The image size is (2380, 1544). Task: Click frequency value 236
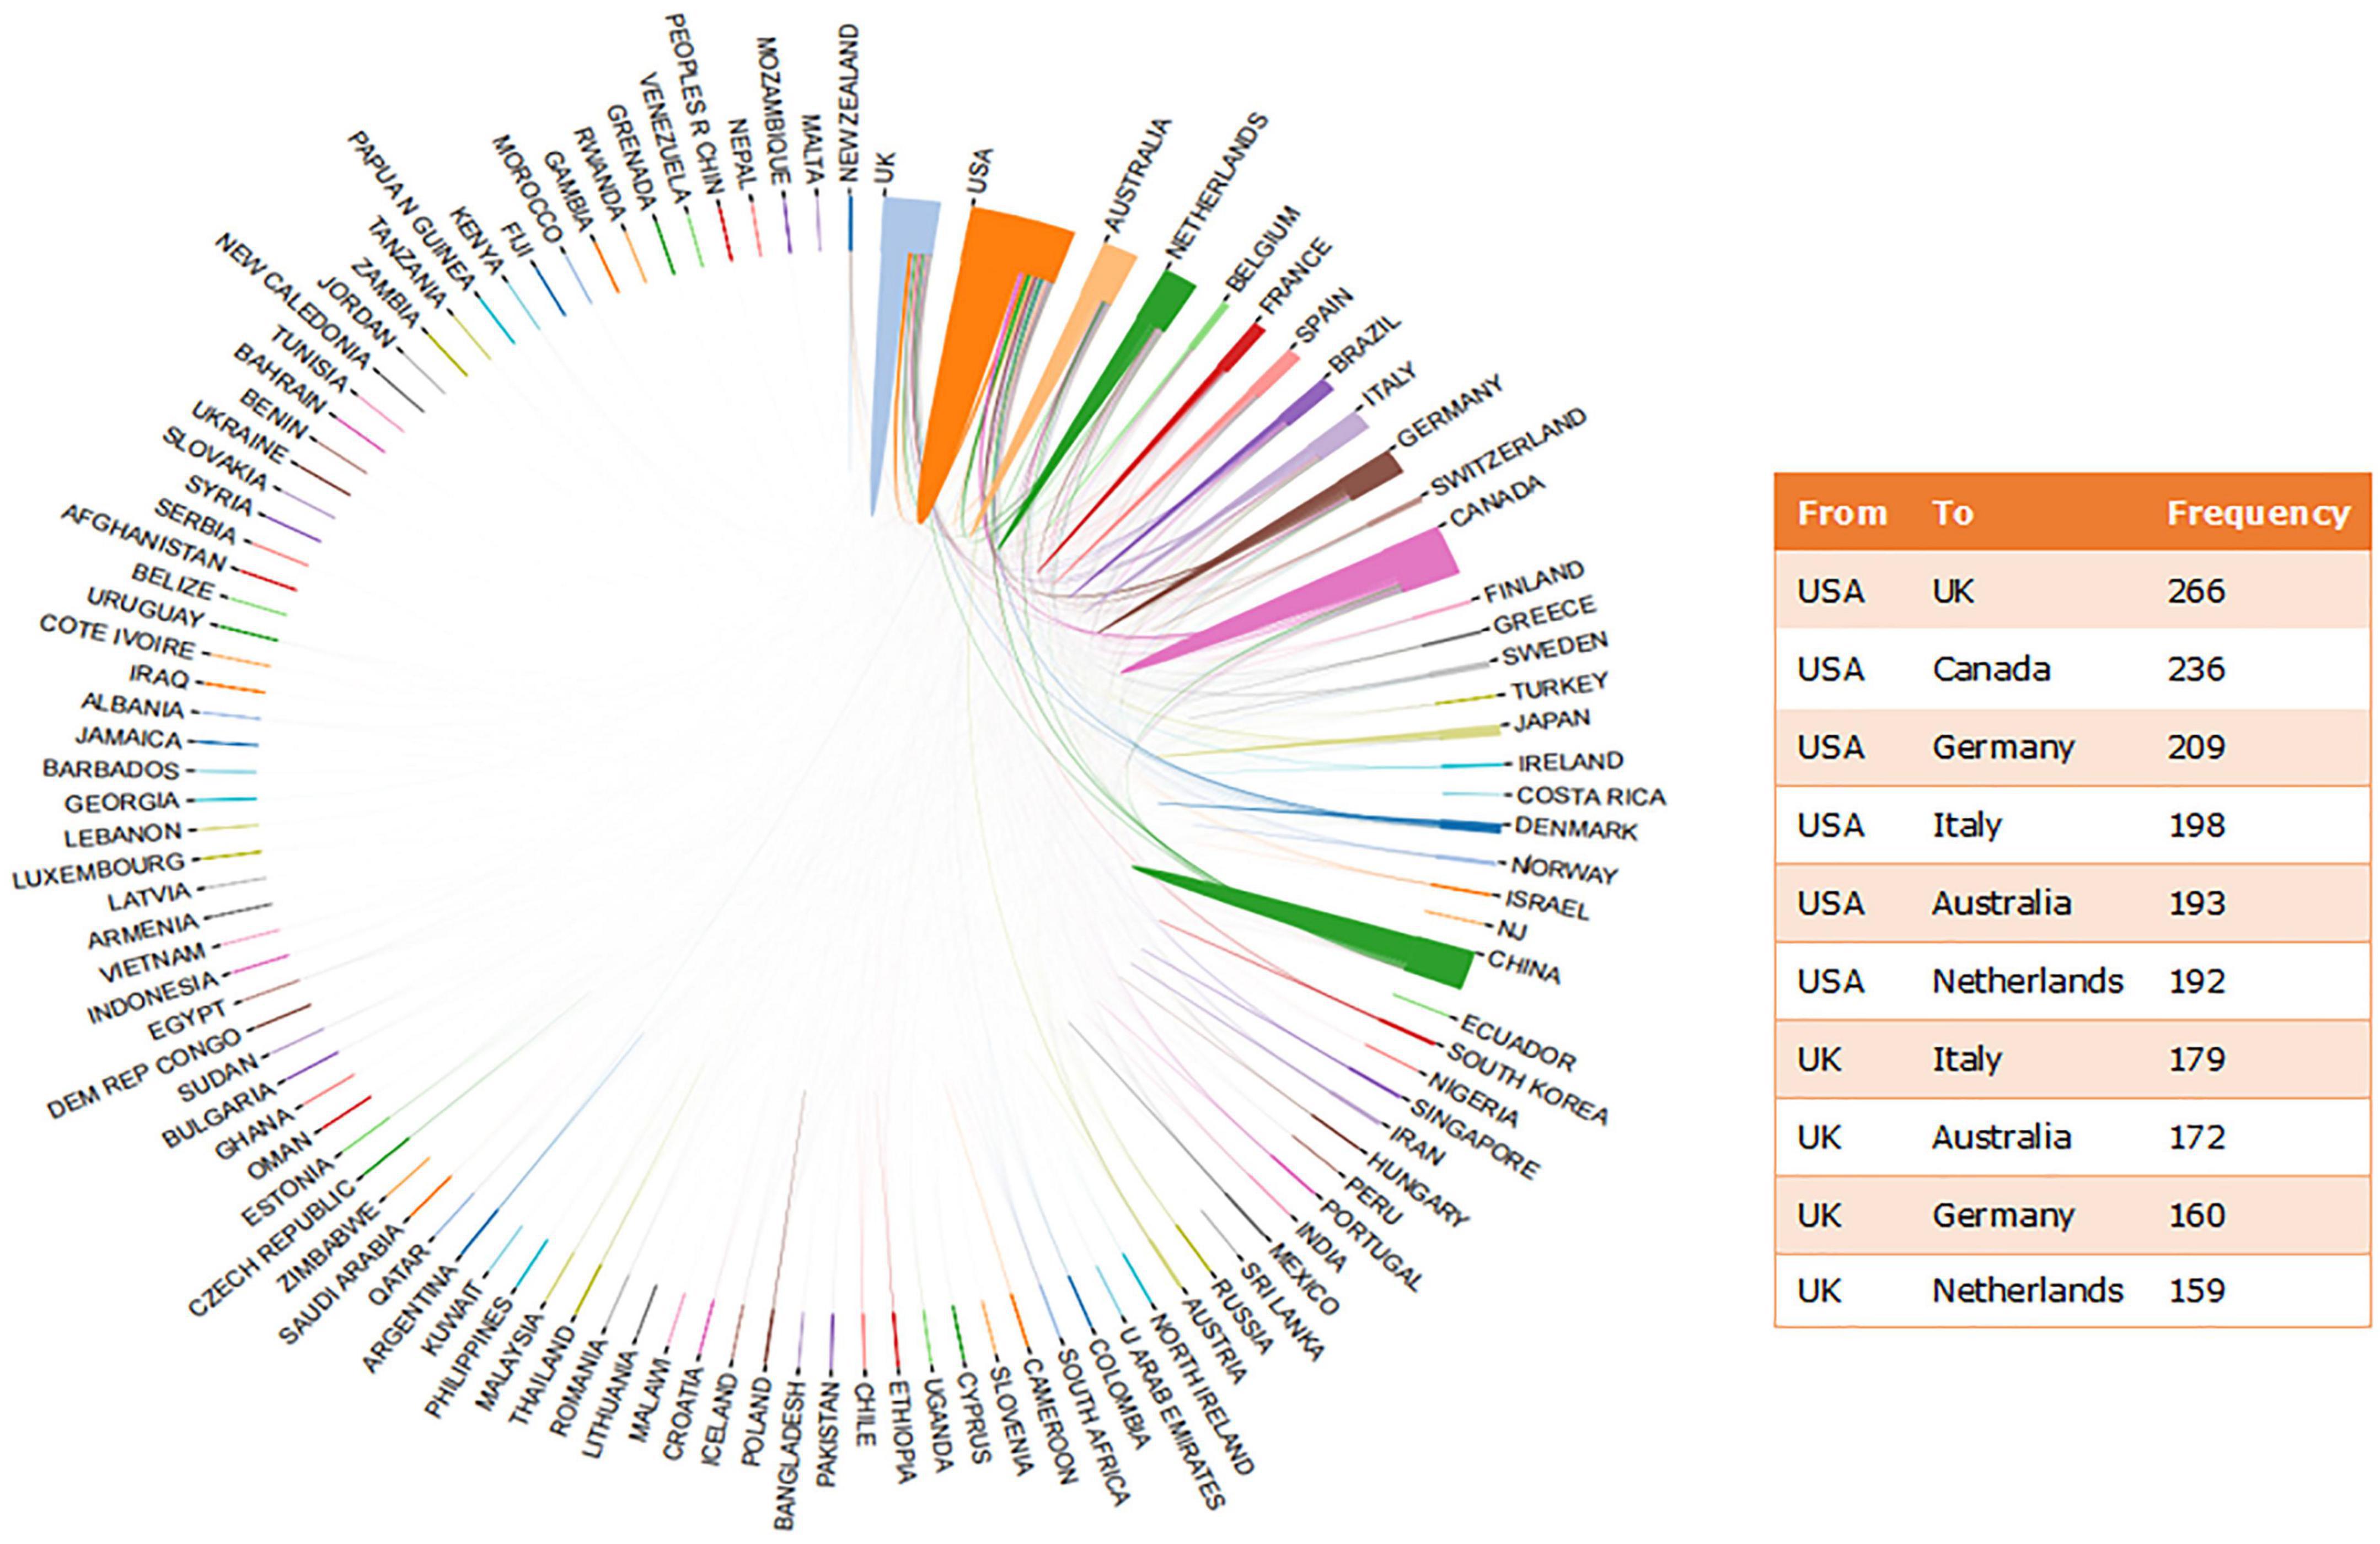[x=2196, y=669]
